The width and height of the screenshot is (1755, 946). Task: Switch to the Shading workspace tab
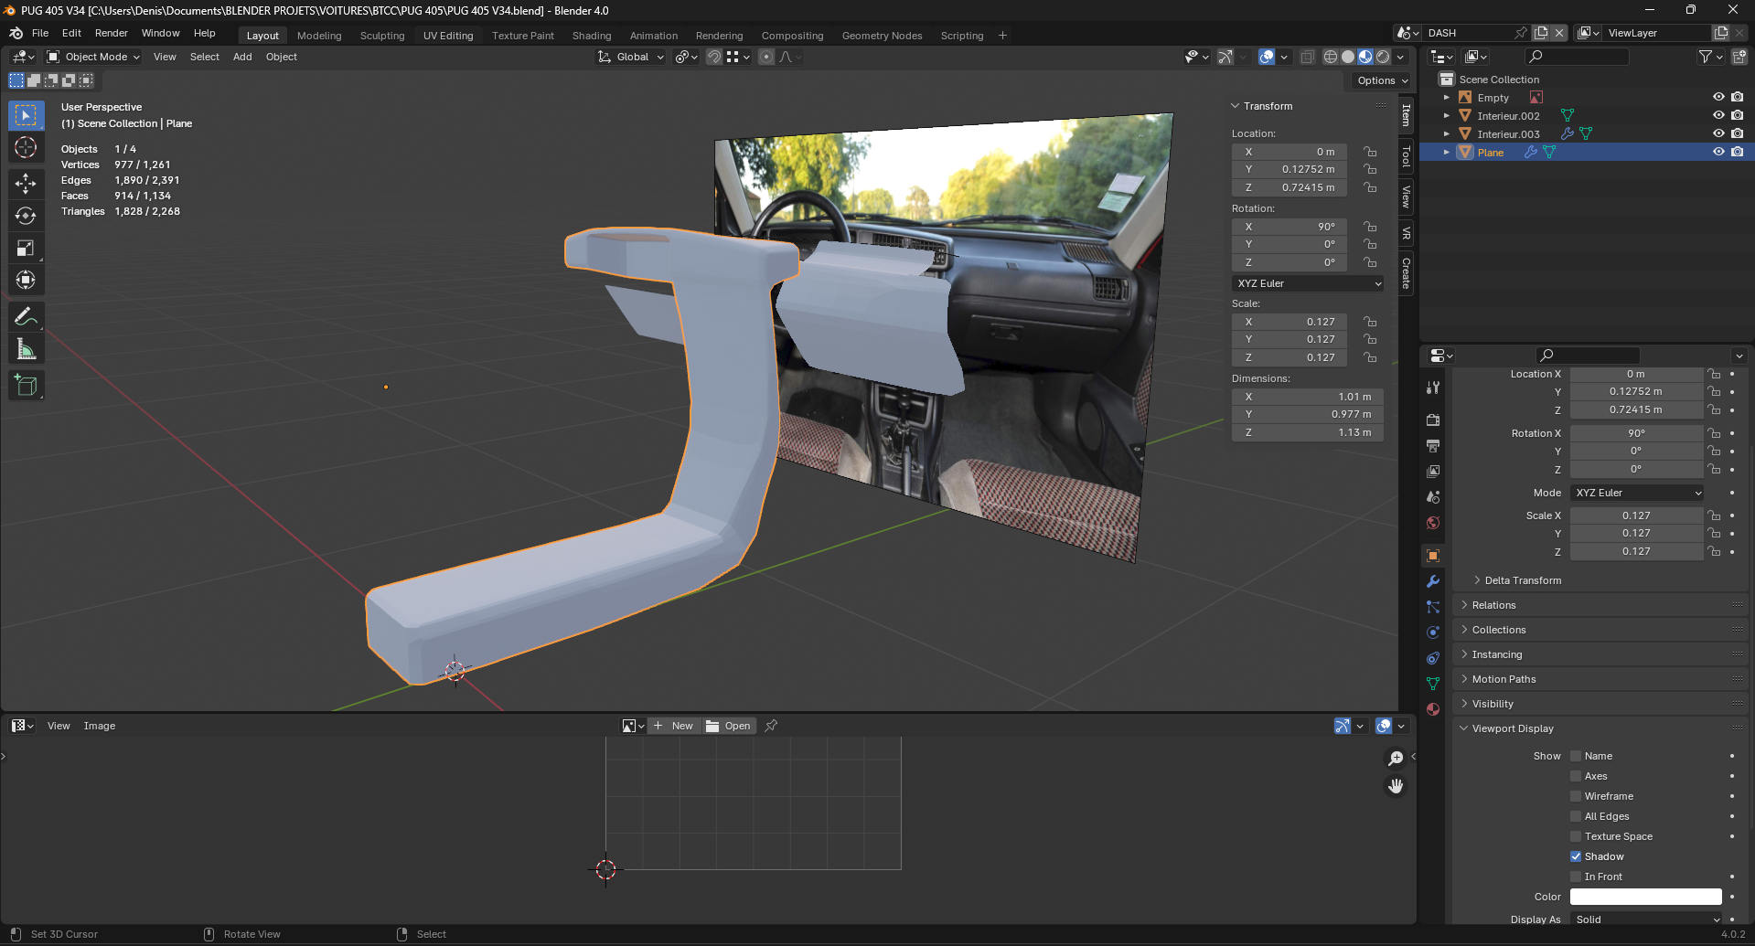(592, 36)
